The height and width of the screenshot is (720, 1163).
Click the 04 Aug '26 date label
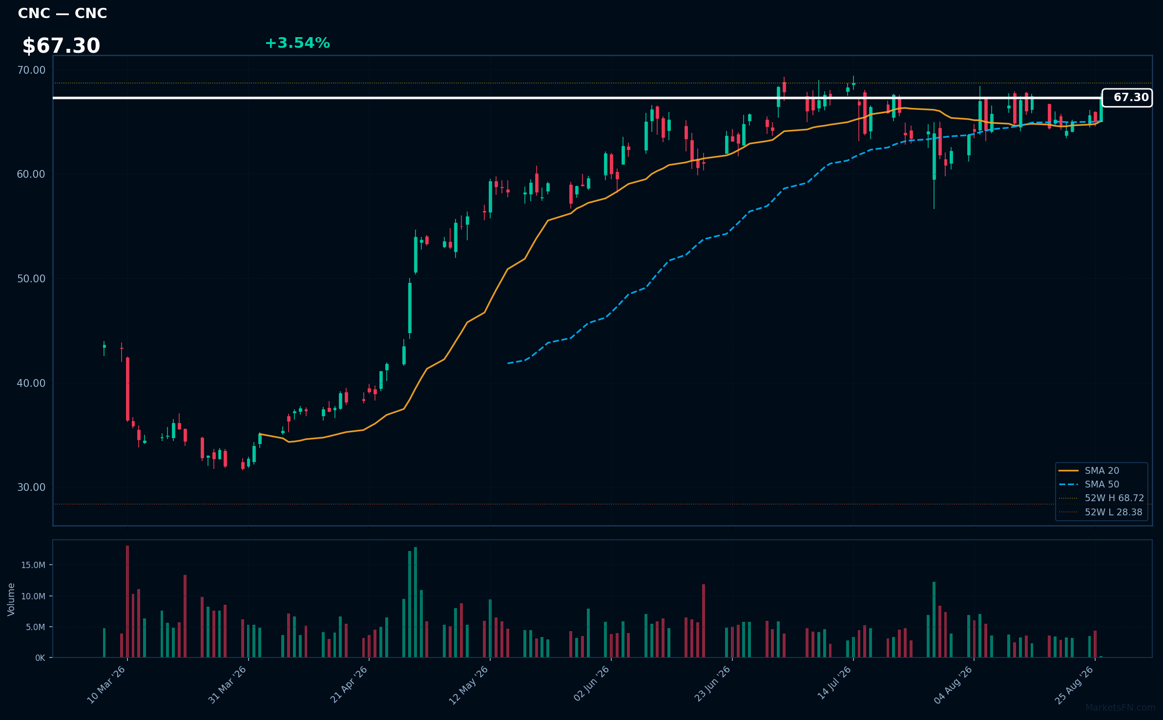click(954, 685)
